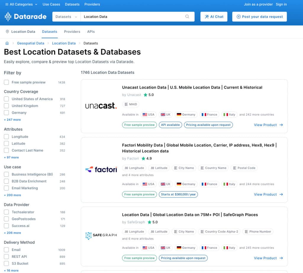The height and width of the screenshot is (273, 303).
Task: Click the arrow next to Factori View Product
Action: (x=281, y=195)
